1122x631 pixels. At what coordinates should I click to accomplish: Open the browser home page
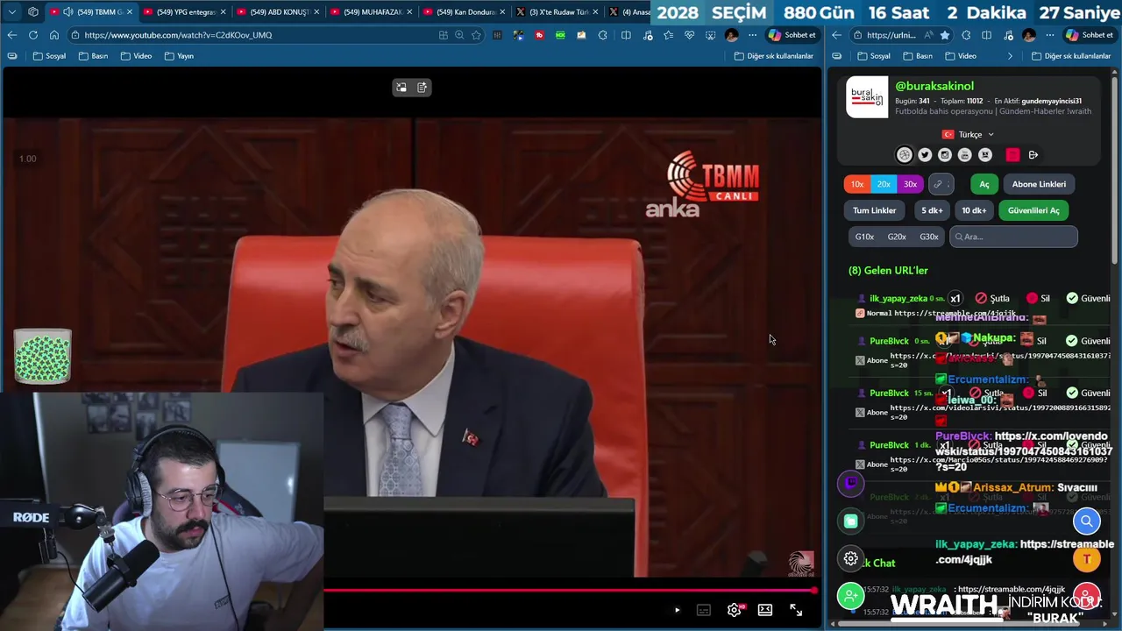coord(54,35)
